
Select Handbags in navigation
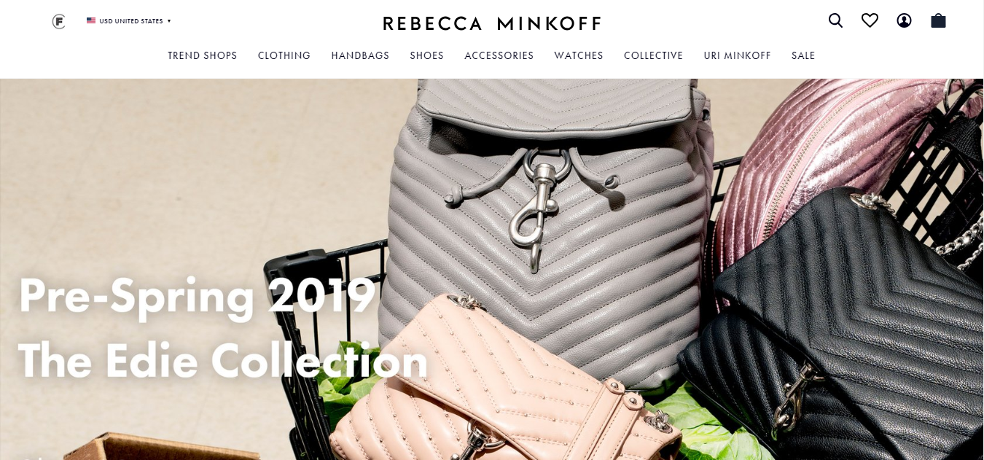click(360, 55)
